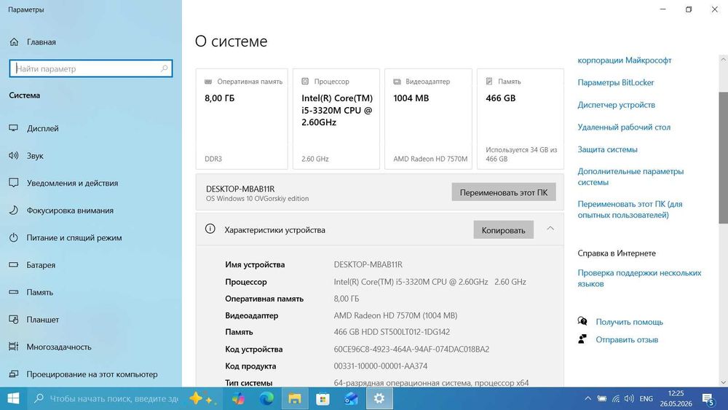
Task: Select the product code 00331-10000-00001-AA374
Action: [x=380, y=366]
